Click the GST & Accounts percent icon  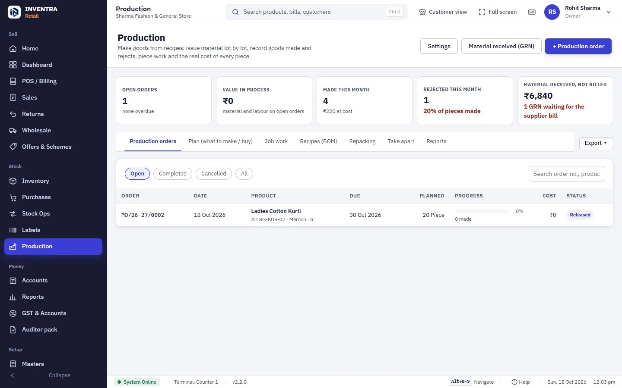tap(13, 313)
